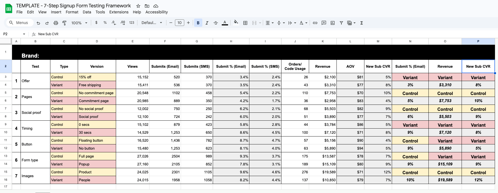
Task: Click the create filter funnel icon
Action: point(341,23)
